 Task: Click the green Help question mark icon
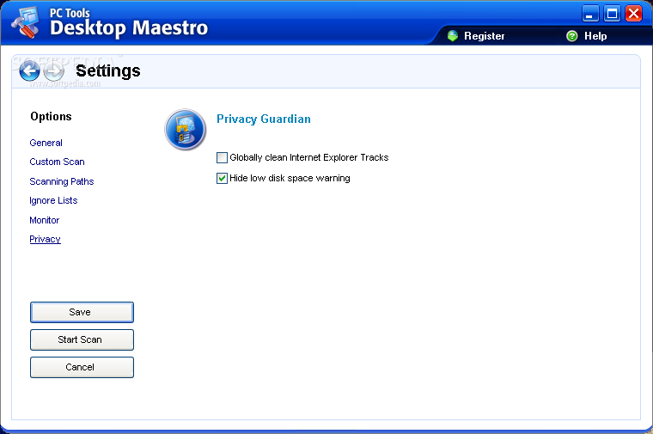point(572,36)
